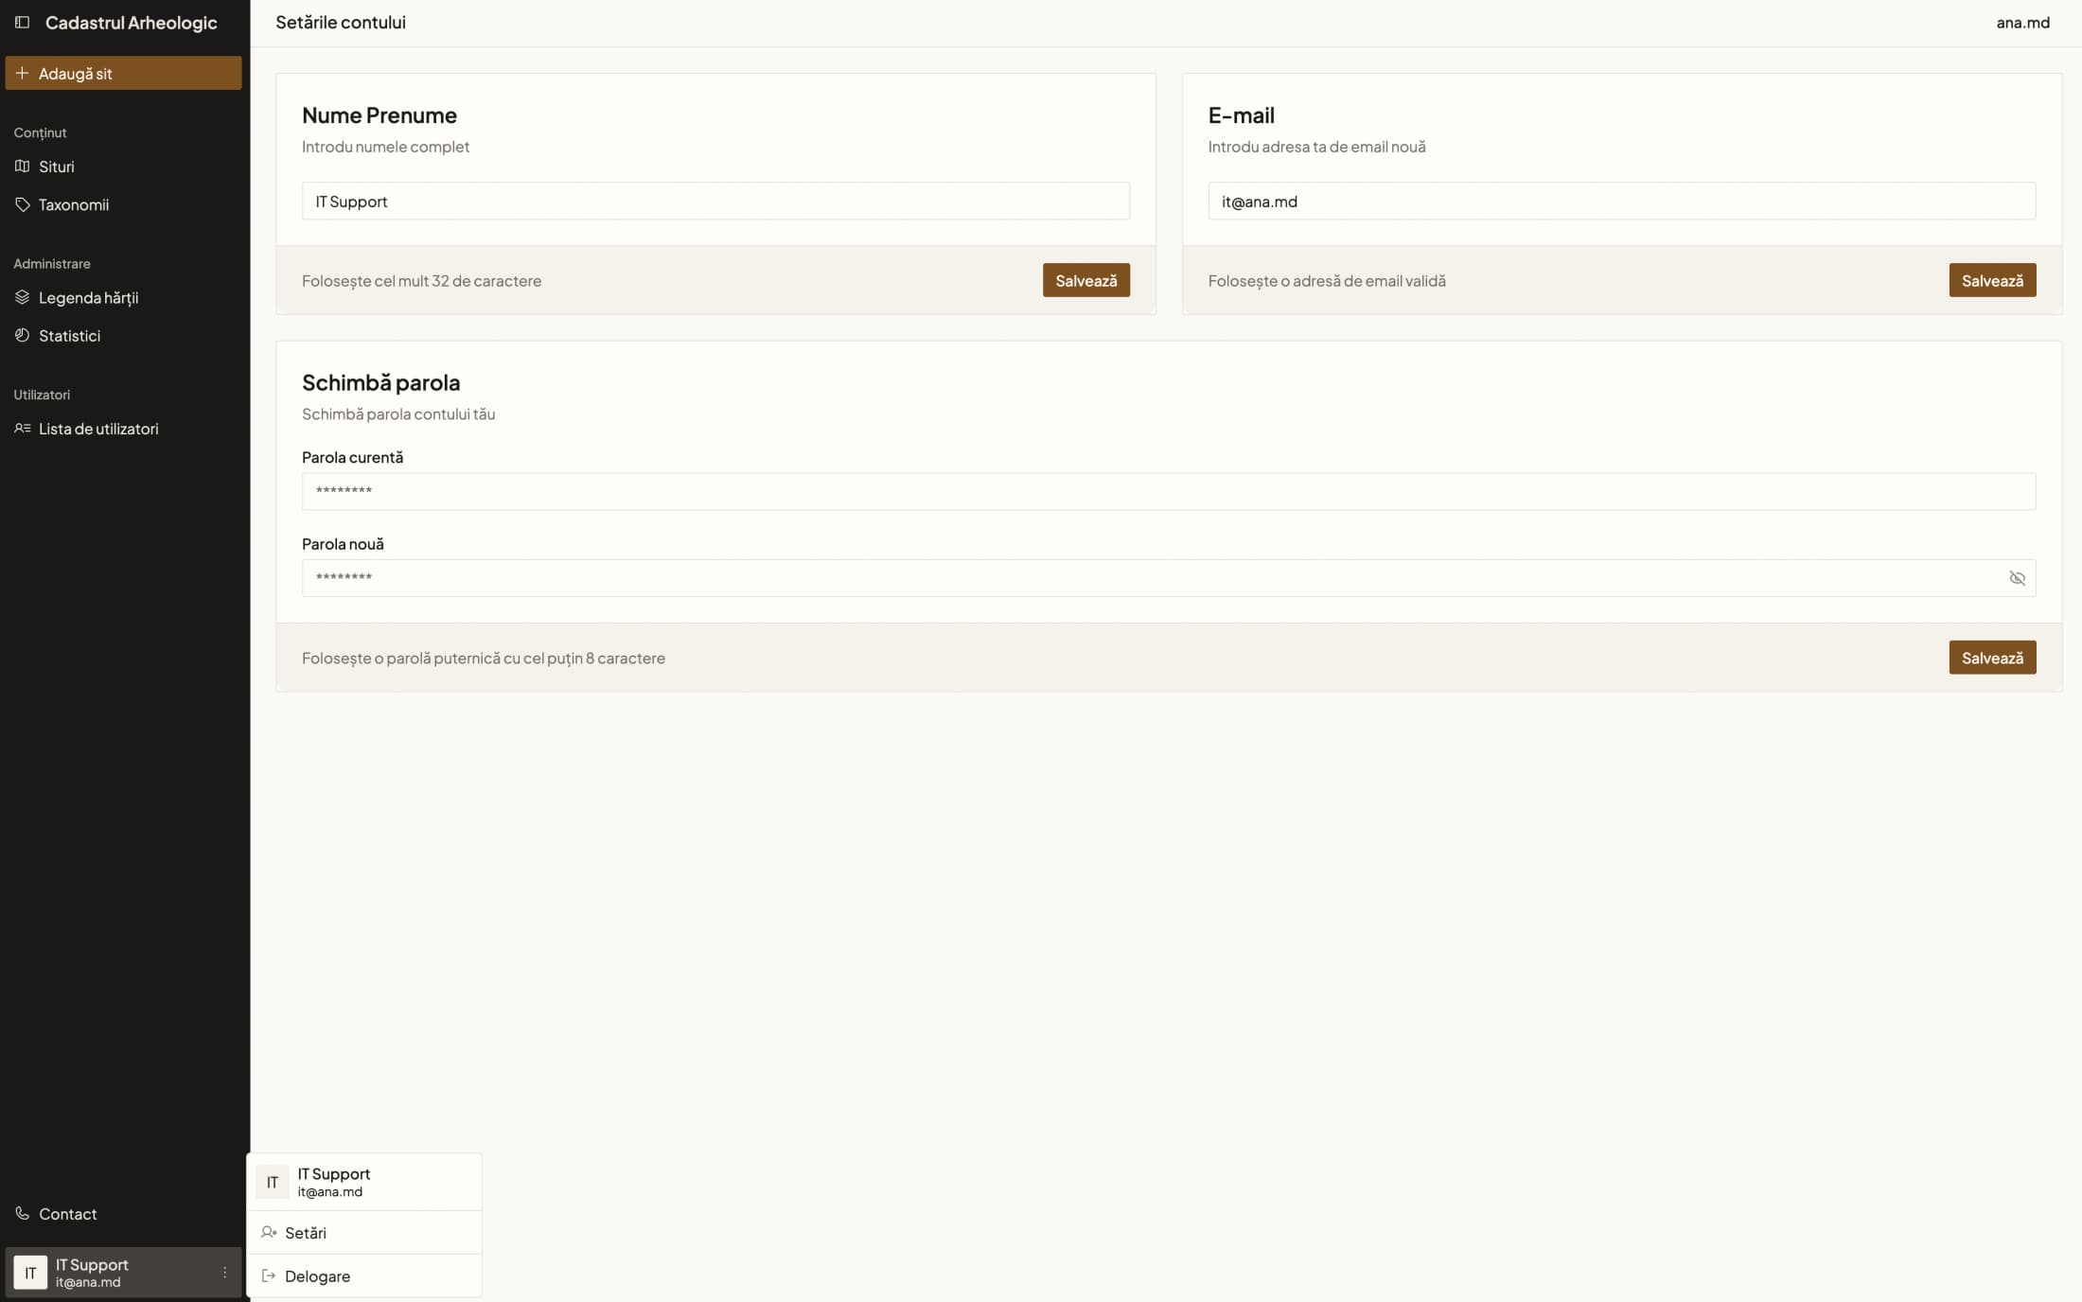Screen dimensions: 2082x1302
Task: Click the 'Introdu numele complet' description
Action: (385, 147)
